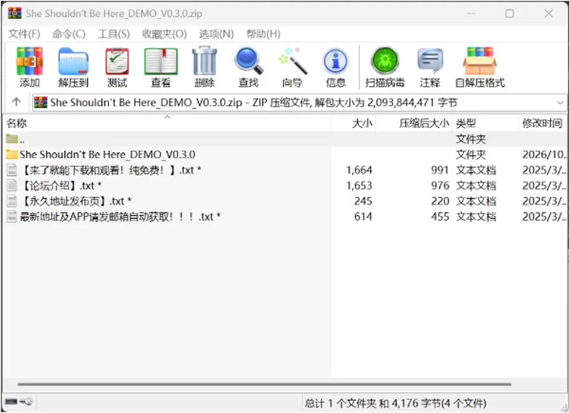Viewport: 569px width, 413px height.
Task: Sort files by the 大小 column header
Action: pyautogui.click(x=353, y=123)
